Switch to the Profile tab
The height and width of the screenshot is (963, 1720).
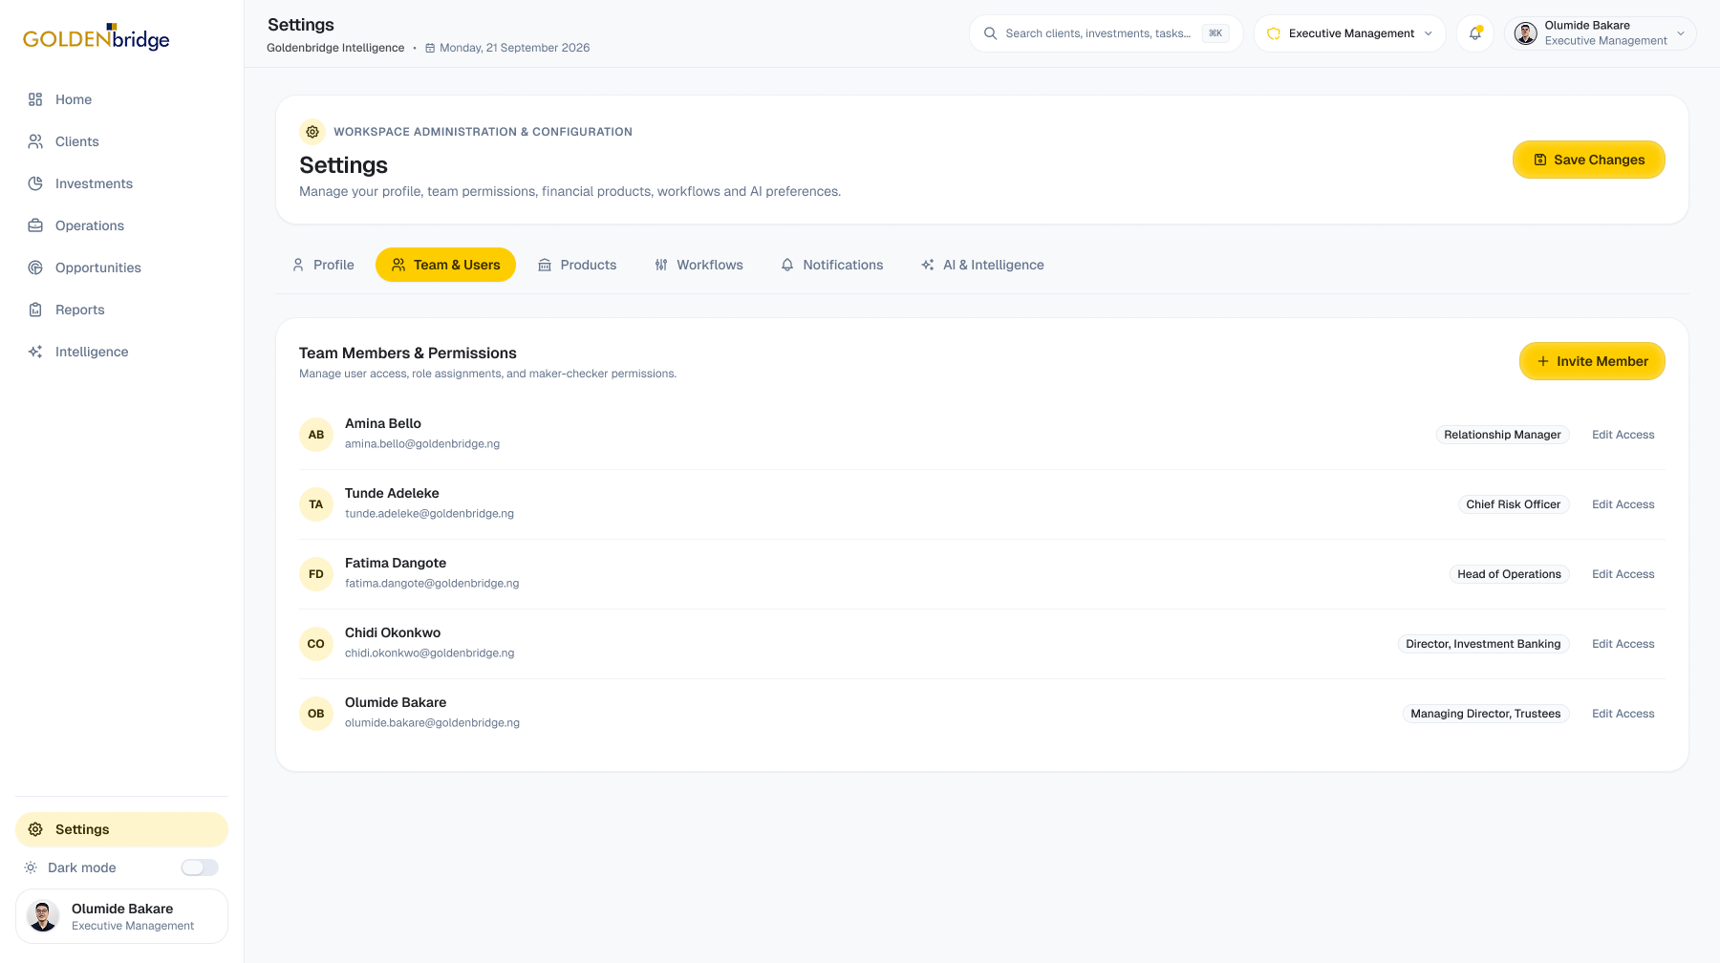point(323,265)
